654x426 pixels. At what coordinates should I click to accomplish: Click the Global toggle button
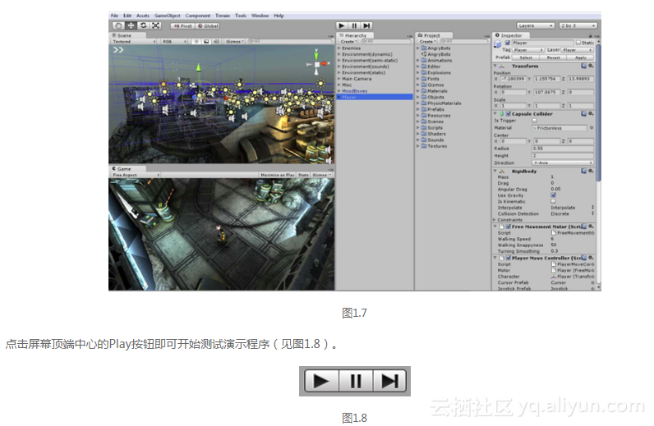pyautogui.click(x=208, y=25)
